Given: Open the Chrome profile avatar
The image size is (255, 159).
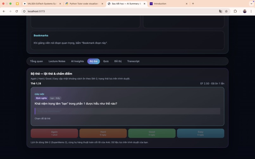Looking at the screenshot, I should (x=245, y=11).
